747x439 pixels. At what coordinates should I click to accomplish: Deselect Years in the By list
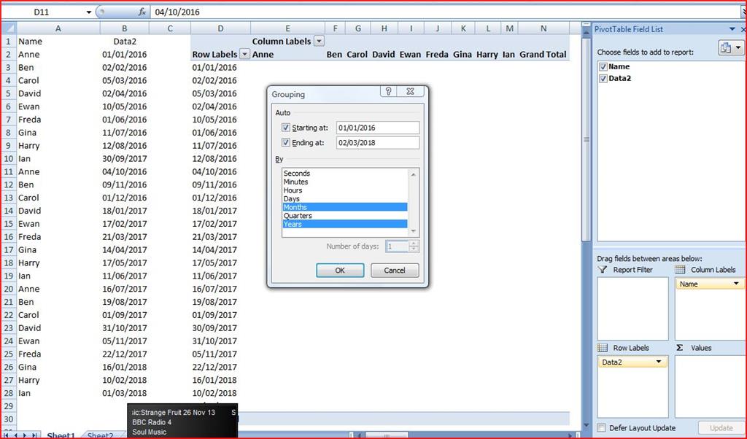(x=345, y=225)
